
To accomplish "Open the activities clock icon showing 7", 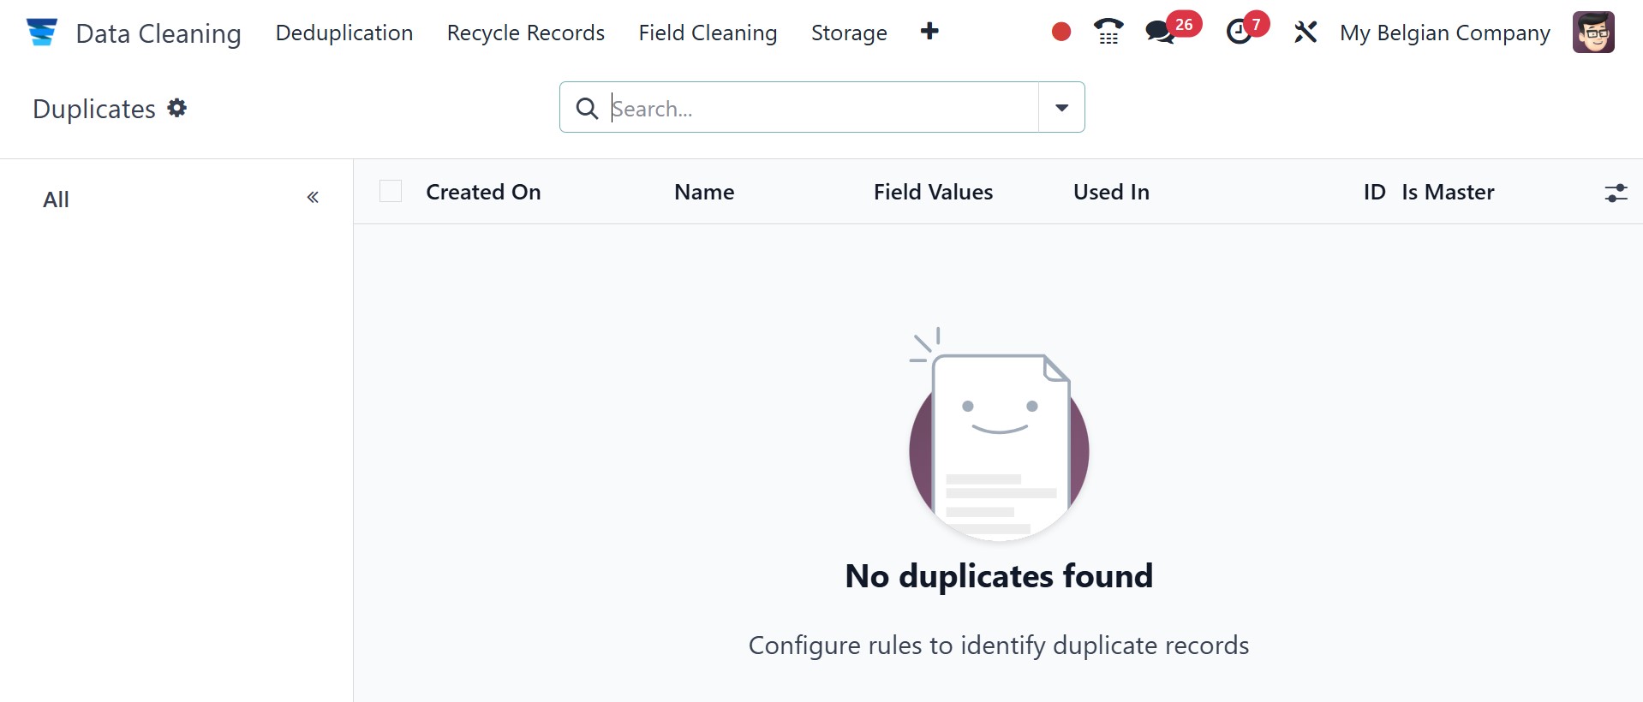I will click(1239, 33).
